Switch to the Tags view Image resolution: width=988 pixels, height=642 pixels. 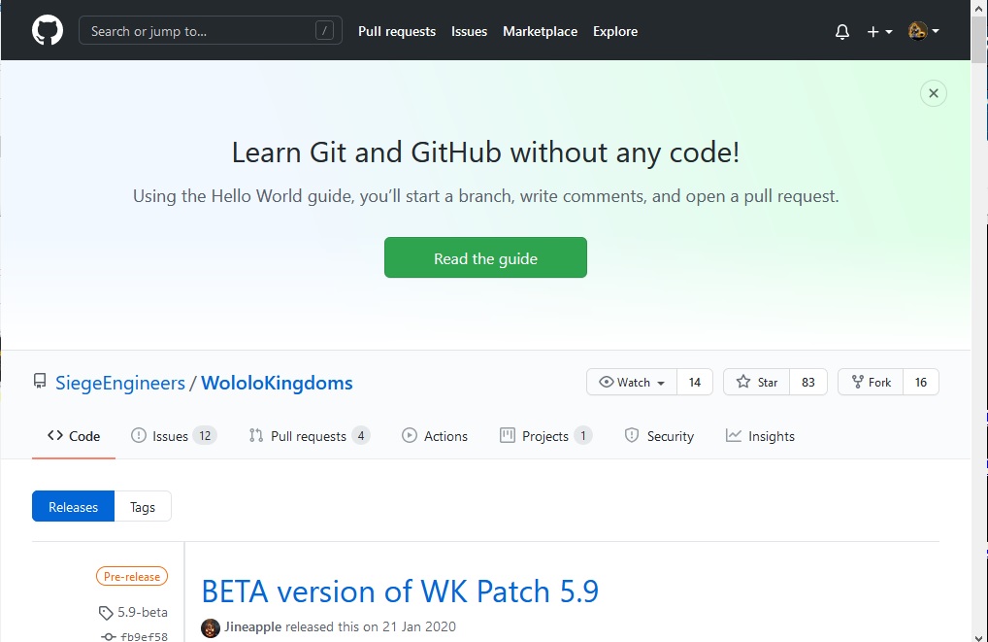click(143, 506)
